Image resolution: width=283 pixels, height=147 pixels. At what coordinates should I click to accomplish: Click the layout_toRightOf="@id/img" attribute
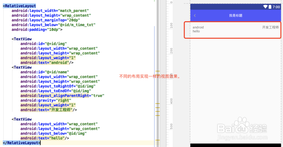(x=58, y=86)
